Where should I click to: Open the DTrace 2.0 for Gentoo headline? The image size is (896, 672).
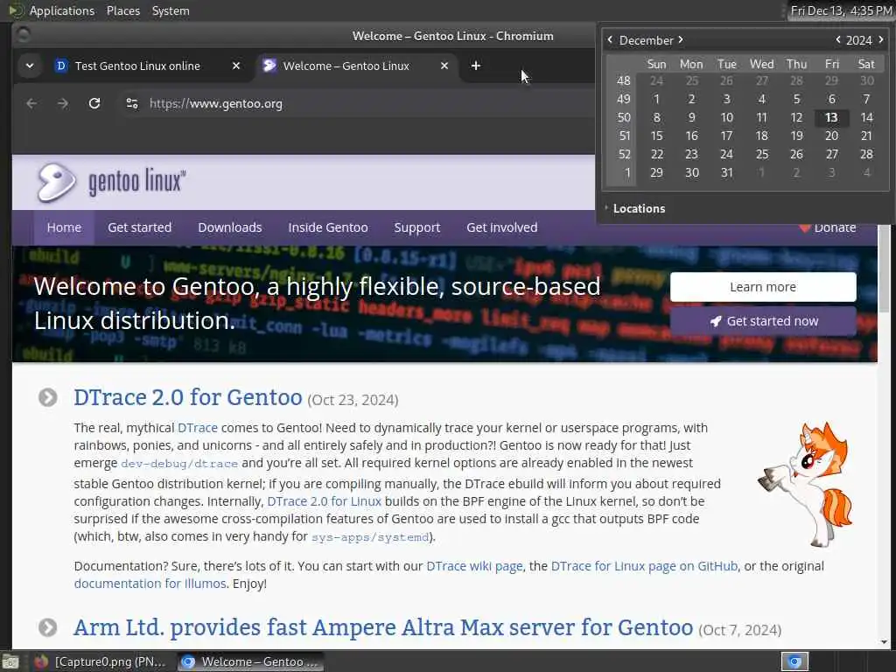click(x=187, y=397)
